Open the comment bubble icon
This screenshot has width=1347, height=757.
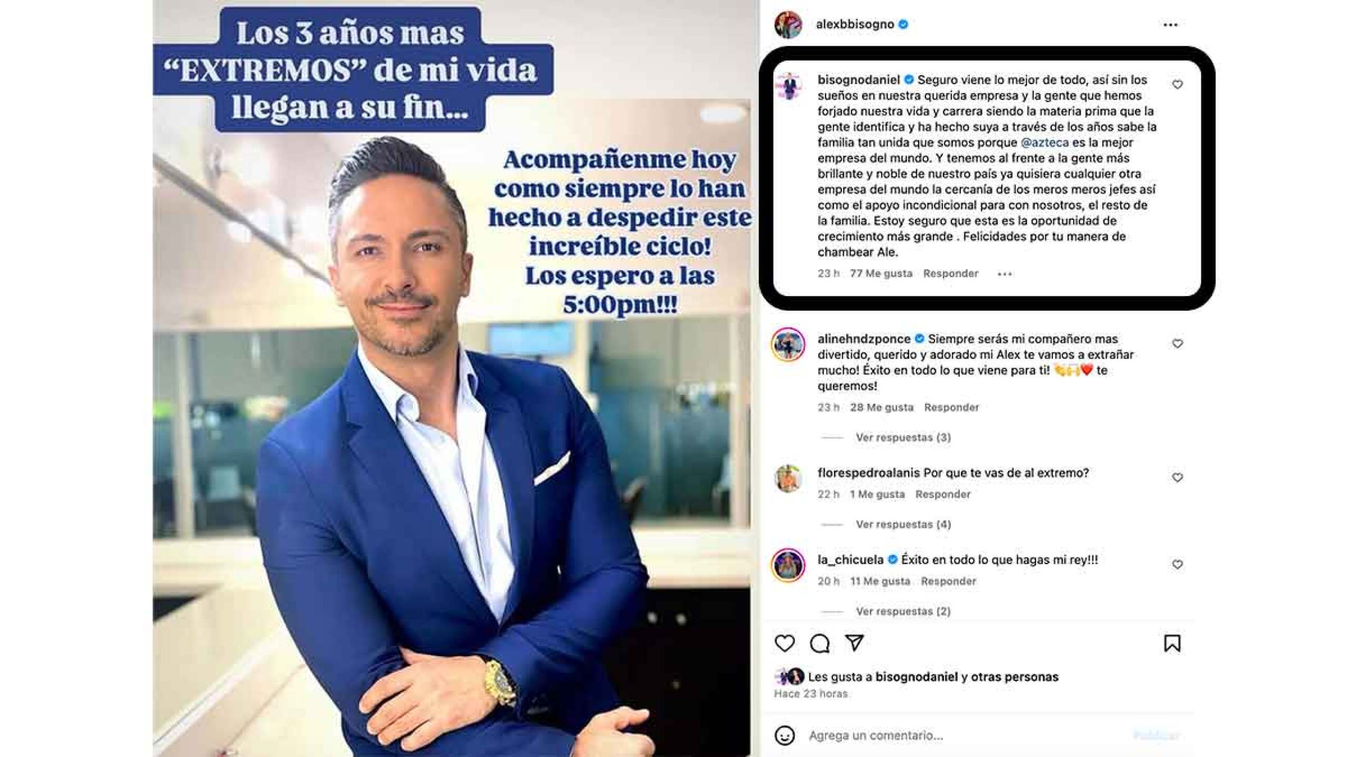[820, 643]
